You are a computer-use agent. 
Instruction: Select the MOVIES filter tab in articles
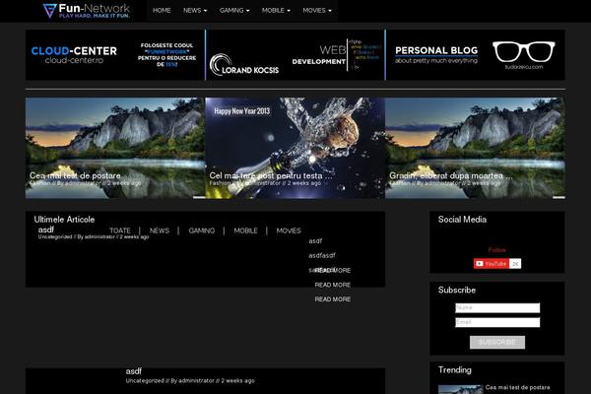(289, 230)
